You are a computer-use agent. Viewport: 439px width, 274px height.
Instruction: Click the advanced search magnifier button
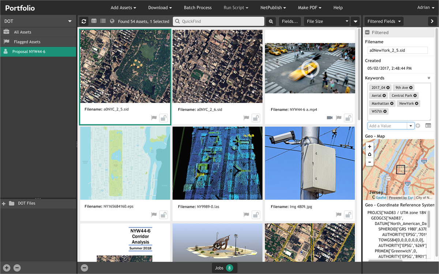(x=271, y=21)
